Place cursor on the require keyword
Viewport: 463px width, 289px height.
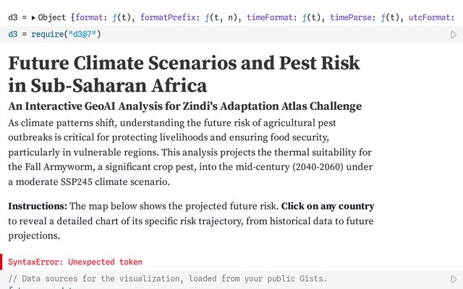coord(44,34)
